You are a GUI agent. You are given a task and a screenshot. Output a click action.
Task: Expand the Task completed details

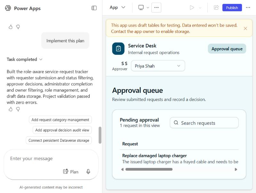41,60
